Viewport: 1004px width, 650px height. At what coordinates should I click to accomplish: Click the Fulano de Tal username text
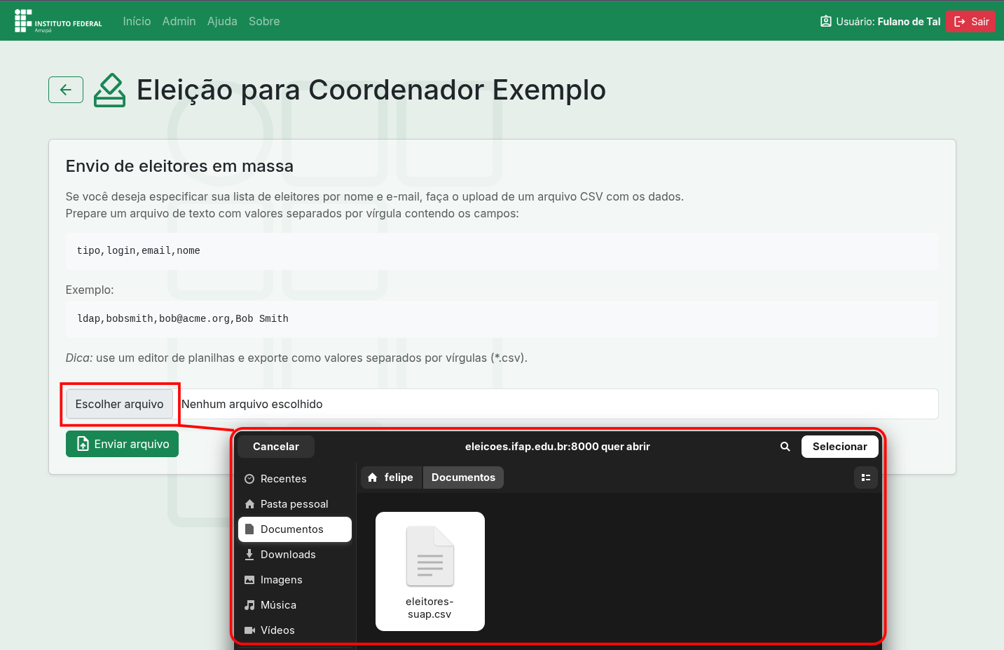[x=909, y=22]
